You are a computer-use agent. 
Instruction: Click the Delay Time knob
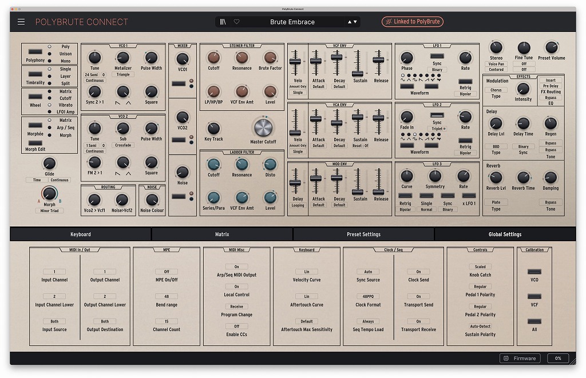(x=523, y=124)
